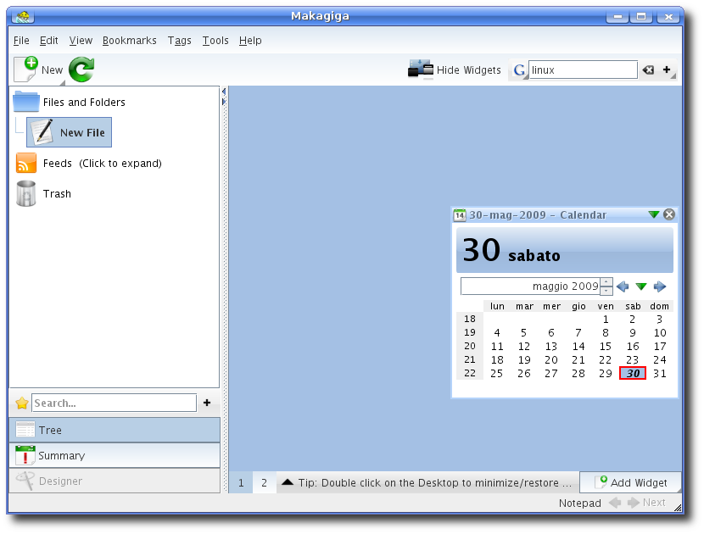Select New File in the tree

pos(70,132)
